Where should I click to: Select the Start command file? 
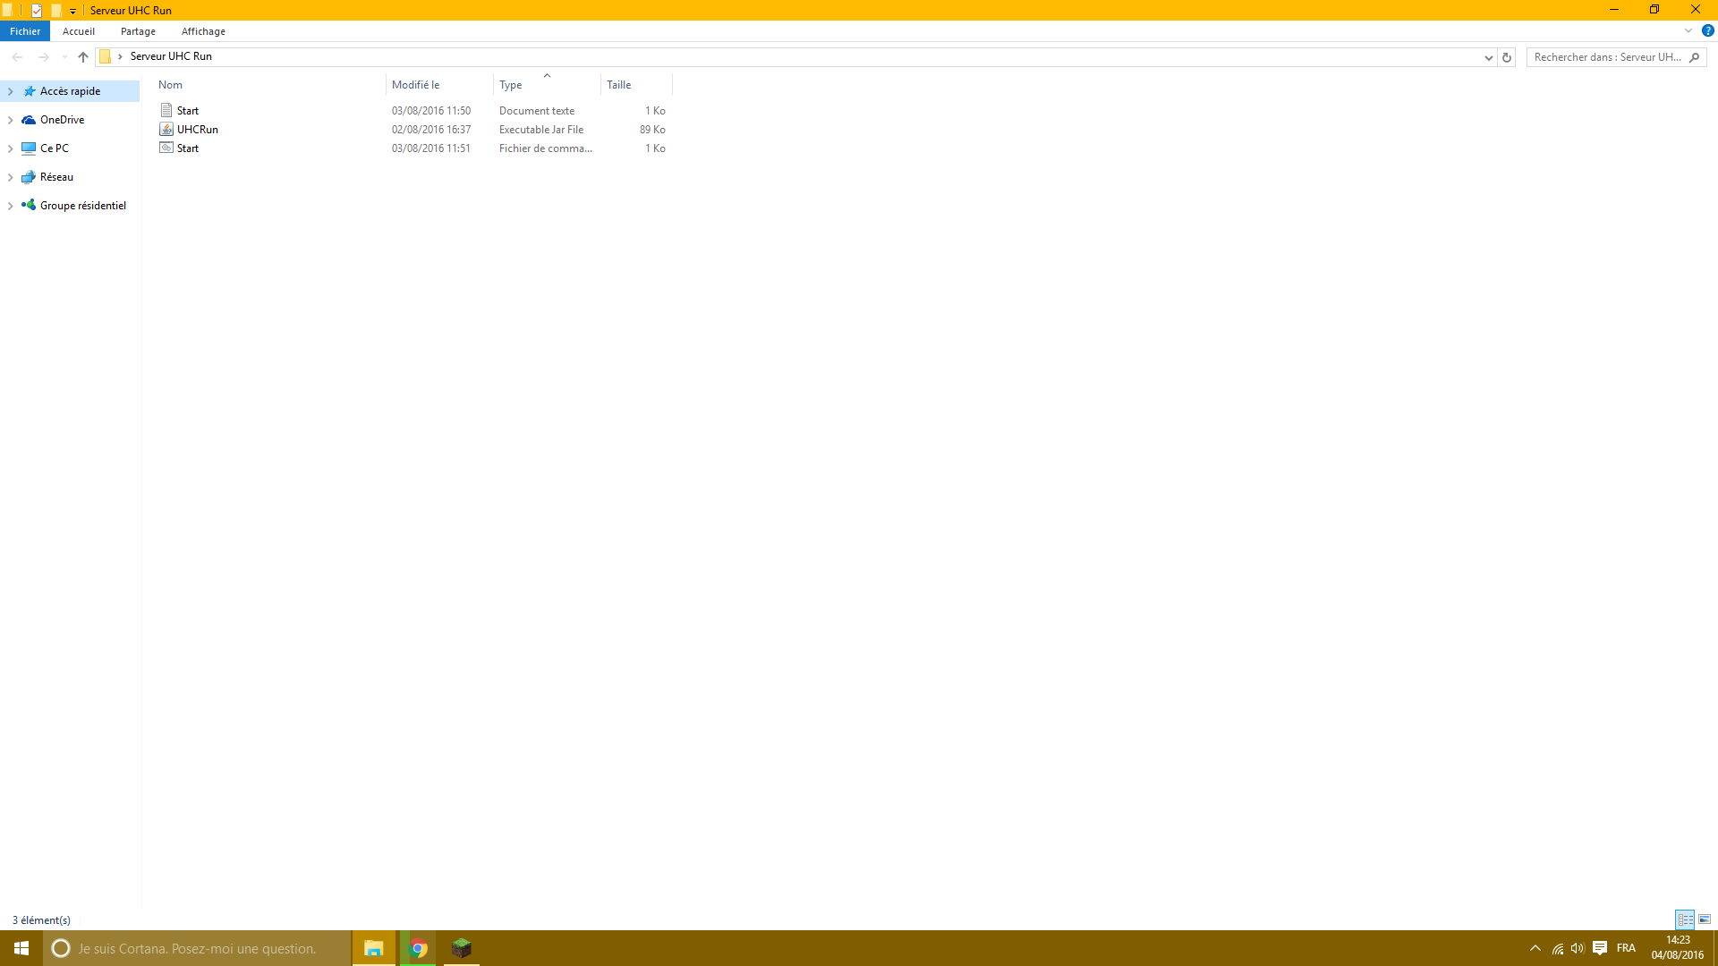pyautogui.click(x=188, y=148)
